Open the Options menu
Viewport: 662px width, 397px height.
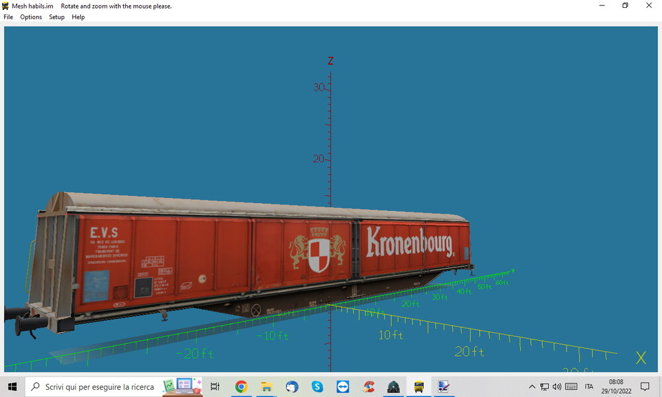pyautogui.click(x=31, y=17)
